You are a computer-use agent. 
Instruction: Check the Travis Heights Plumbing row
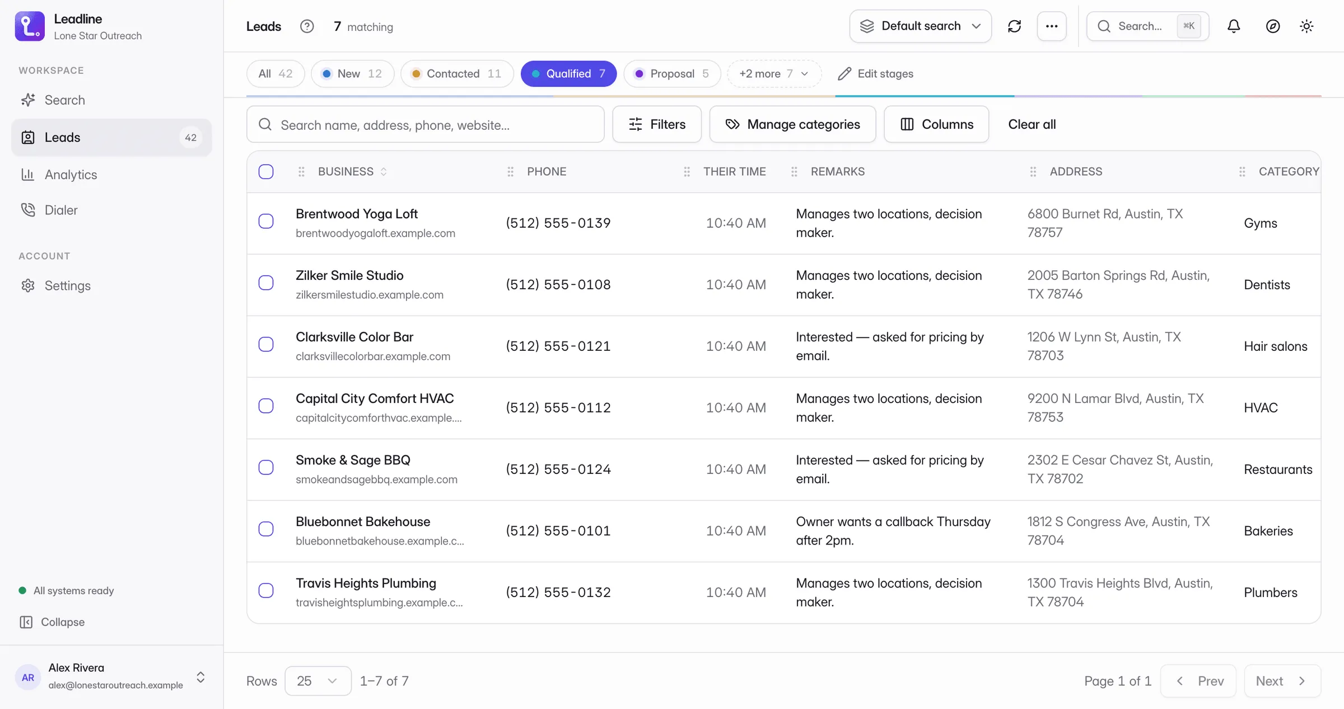pos(266,591)
